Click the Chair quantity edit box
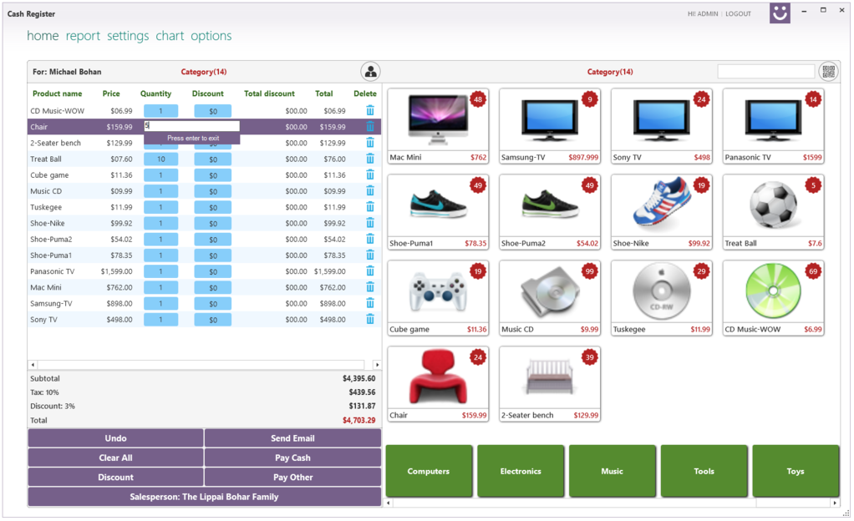The width and height of the screenshot is (854, 521). 191,126
